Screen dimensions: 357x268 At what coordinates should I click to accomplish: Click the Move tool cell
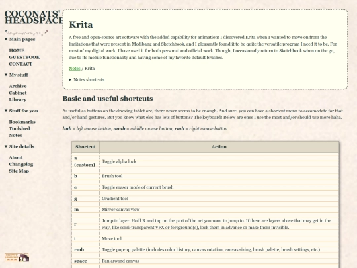pyautogui.click(x=219, y=239)
